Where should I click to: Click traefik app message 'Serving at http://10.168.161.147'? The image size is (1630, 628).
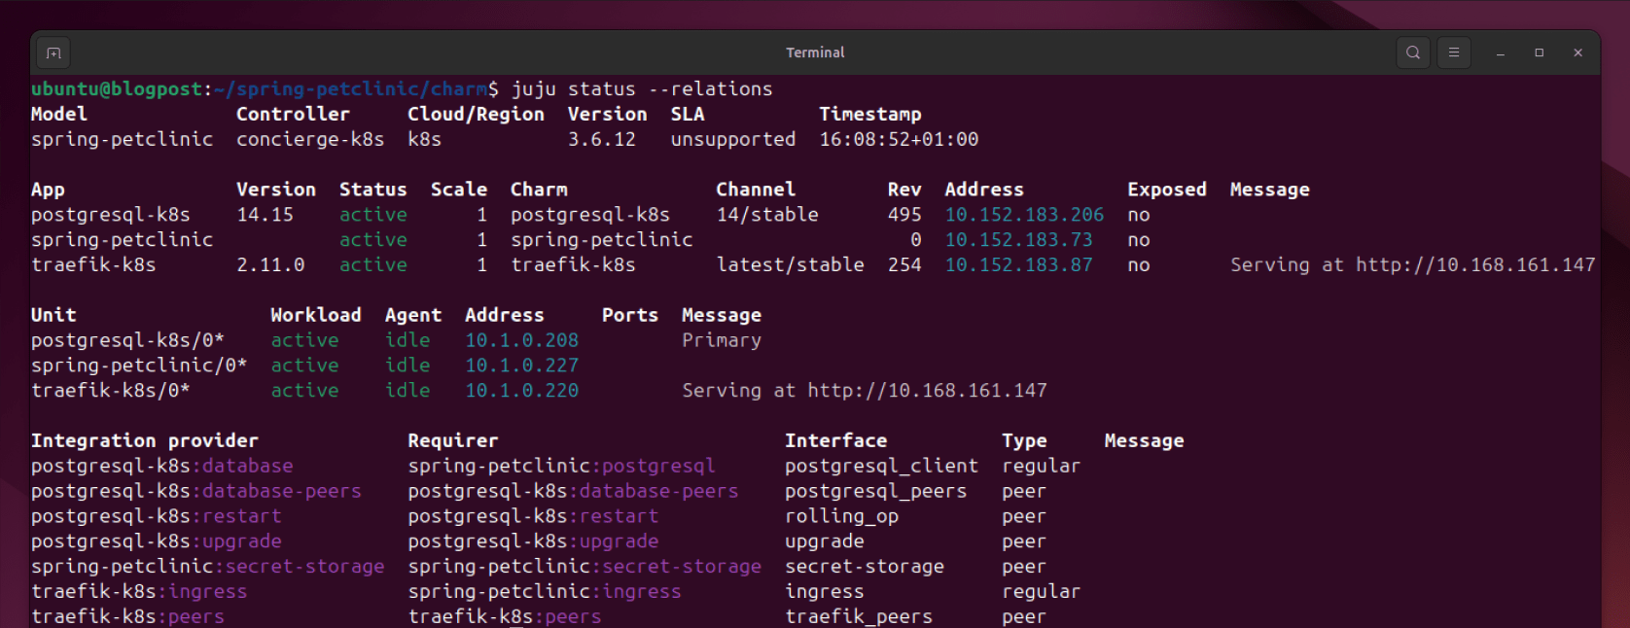pos(1413,265)
